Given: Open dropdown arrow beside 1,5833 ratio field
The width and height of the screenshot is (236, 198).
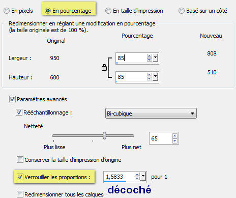Looking at the screenshot, I should [143, 177].
